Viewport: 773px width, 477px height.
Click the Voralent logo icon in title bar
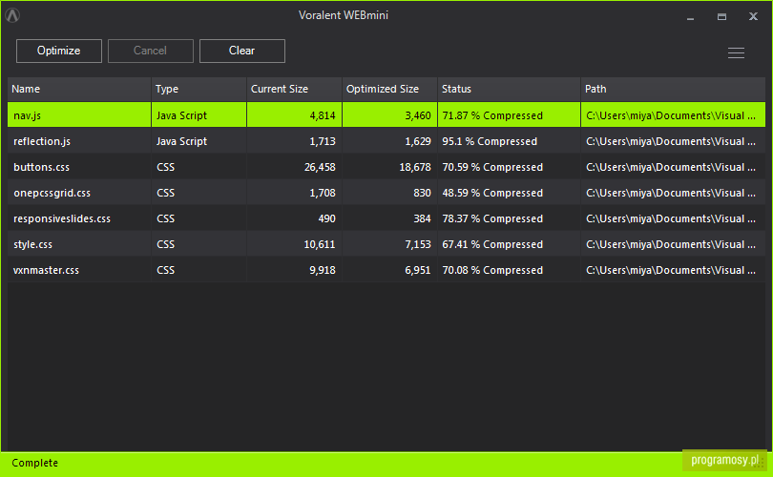point(12,15)
